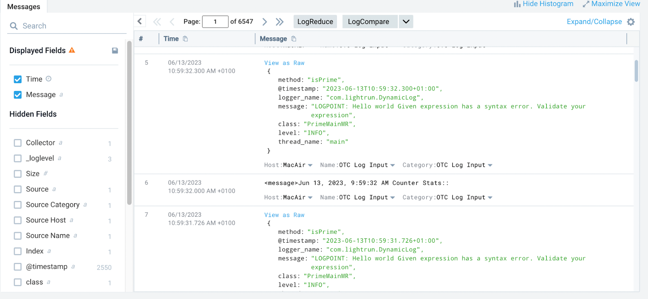Click the message list vertical scrollbar

coord(636,71)
